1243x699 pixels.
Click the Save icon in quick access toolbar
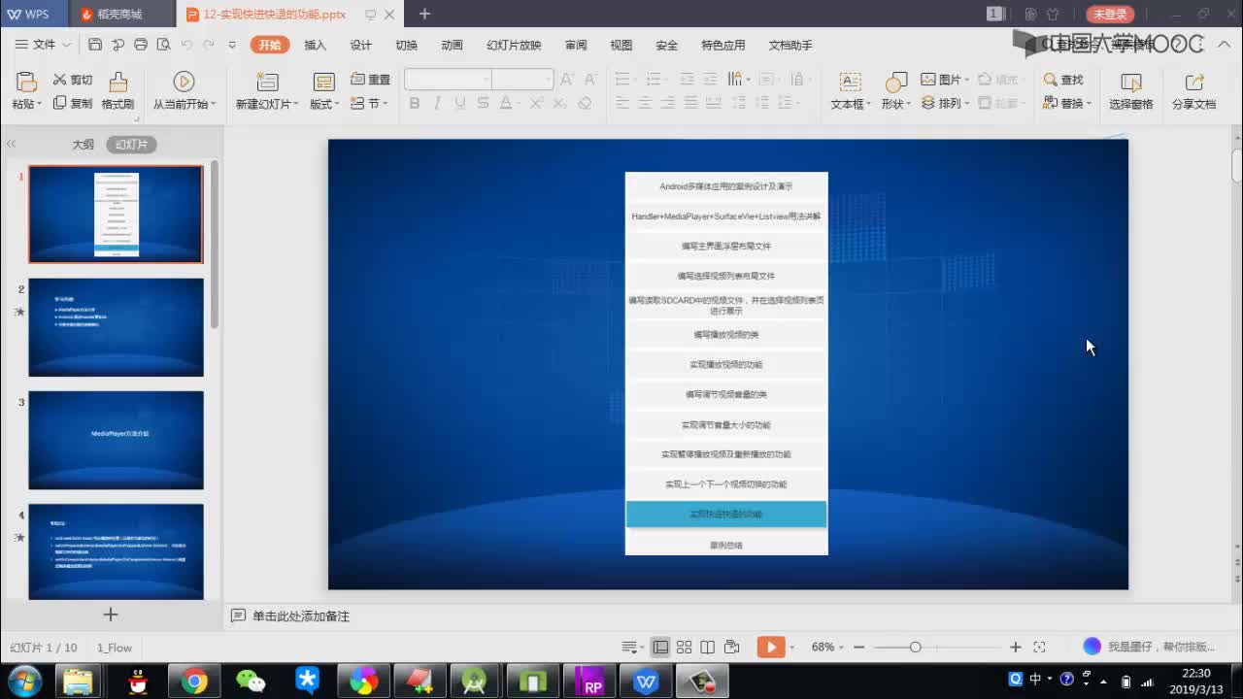pyautogui.click(x=95, y=45)
